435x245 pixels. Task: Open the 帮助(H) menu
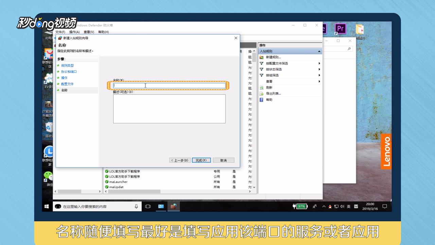pos(103,32)
